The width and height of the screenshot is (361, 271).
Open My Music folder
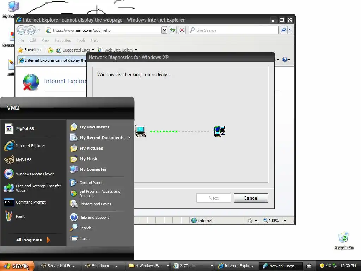pos(100,159)
